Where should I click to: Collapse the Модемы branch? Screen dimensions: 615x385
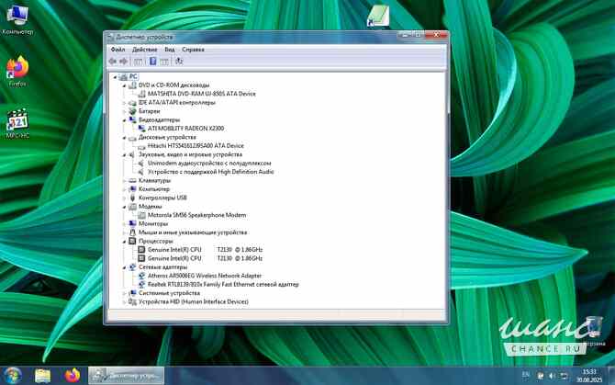coord(124,207)
